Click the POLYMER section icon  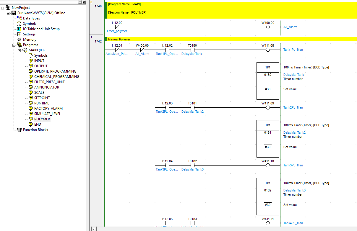30,119
